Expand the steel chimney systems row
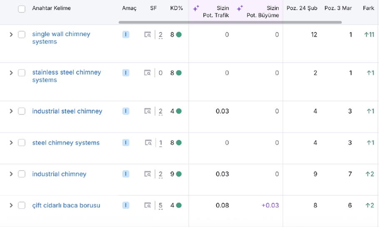The width and height of the screenshot is (379, 227). click(x=11, y=143)
